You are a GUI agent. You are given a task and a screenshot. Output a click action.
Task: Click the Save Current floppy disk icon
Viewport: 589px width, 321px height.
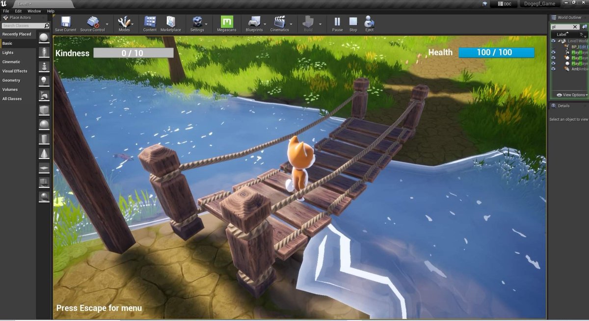[x=65, y=21]
